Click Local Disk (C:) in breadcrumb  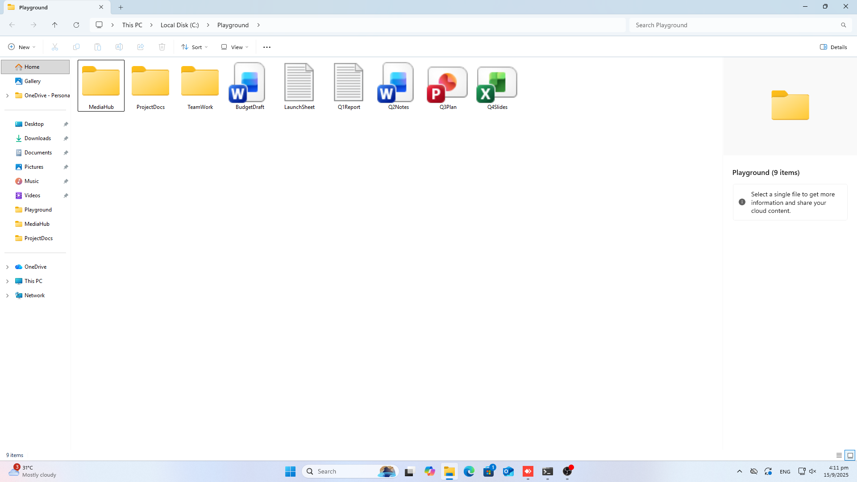coord(179,25)
